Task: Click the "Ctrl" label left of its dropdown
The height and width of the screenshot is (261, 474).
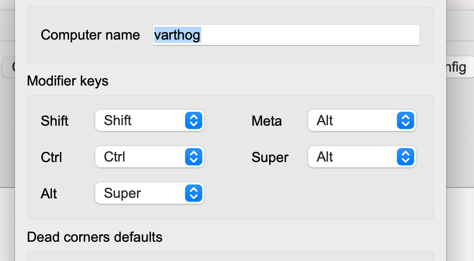Action: 51,157
